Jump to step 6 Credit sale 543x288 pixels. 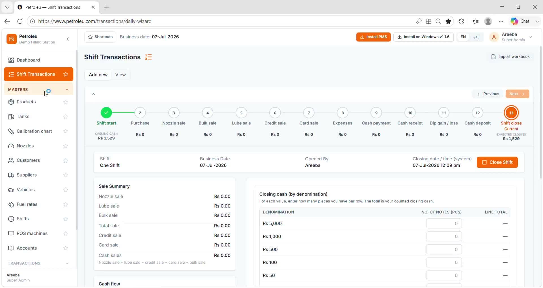275,113
